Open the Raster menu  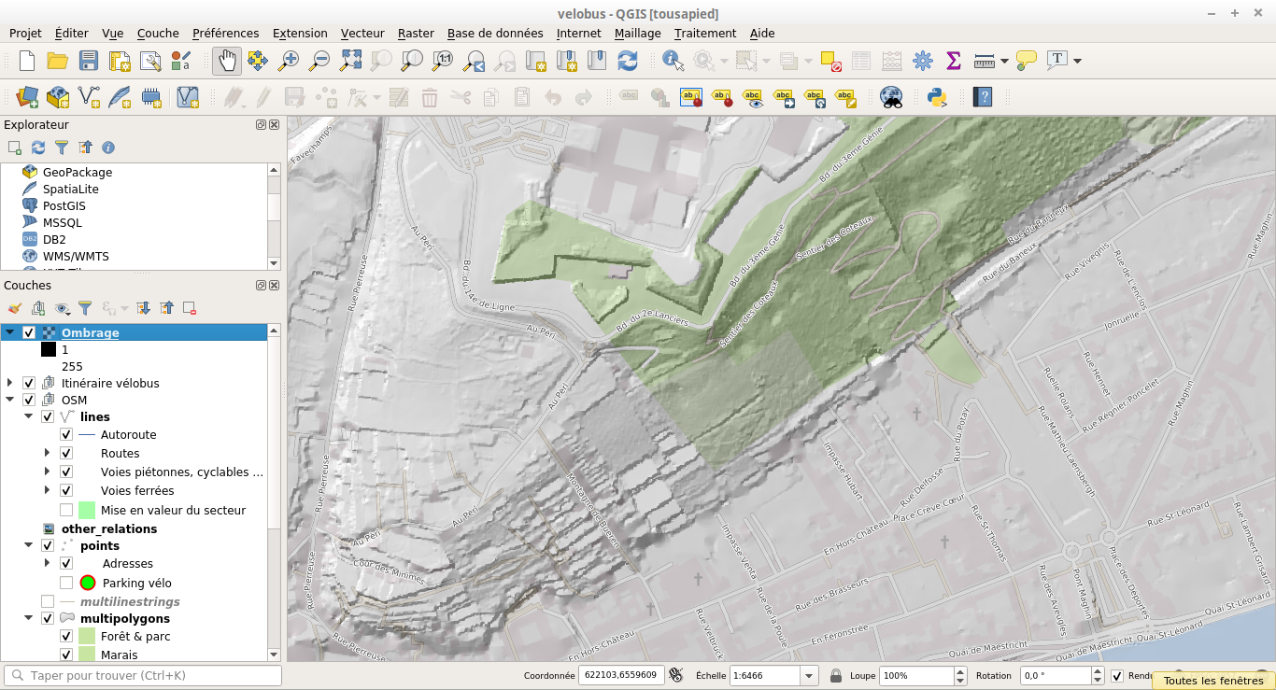416,33
